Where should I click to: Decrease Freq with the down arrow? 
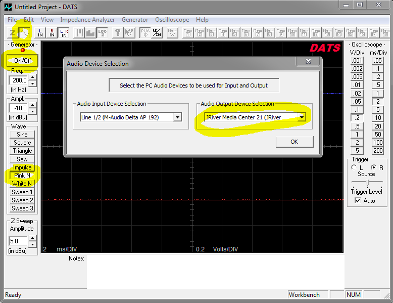(x=33, y=83)
